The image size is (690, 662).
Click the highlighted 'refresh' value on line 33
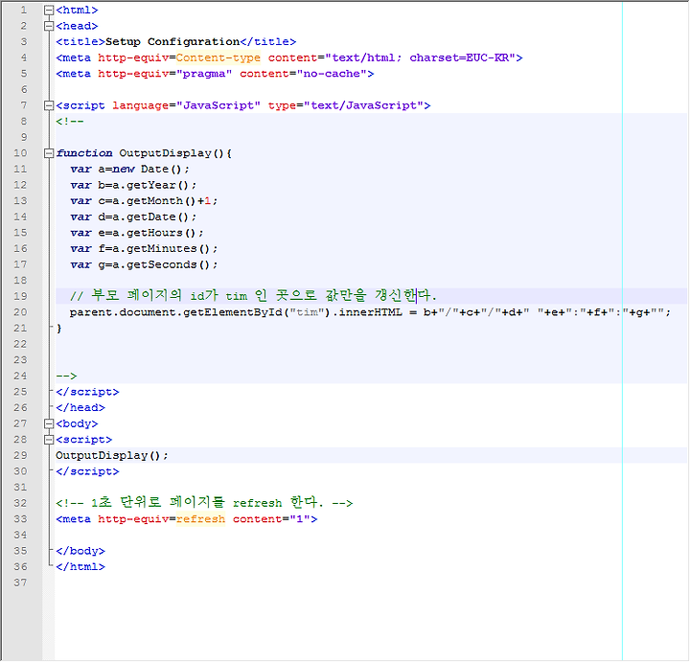tap(200, 519)
